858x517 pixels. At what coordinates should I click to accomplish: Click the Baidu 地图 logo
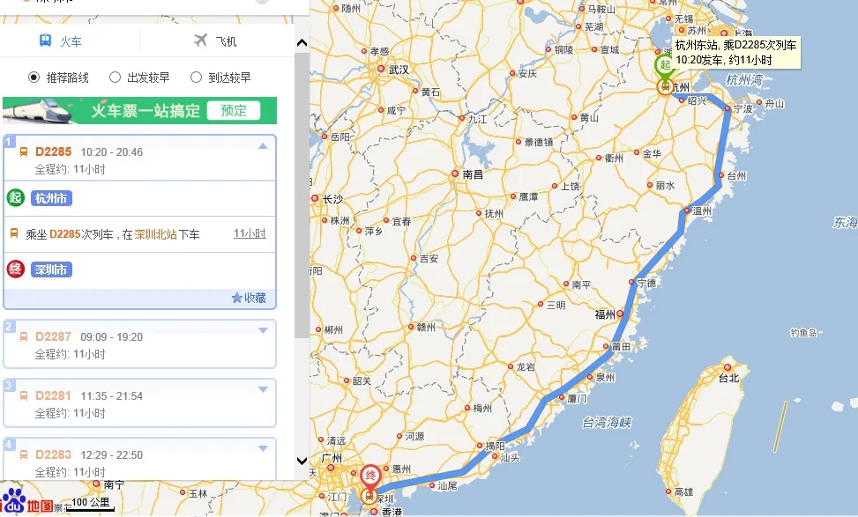24,505
